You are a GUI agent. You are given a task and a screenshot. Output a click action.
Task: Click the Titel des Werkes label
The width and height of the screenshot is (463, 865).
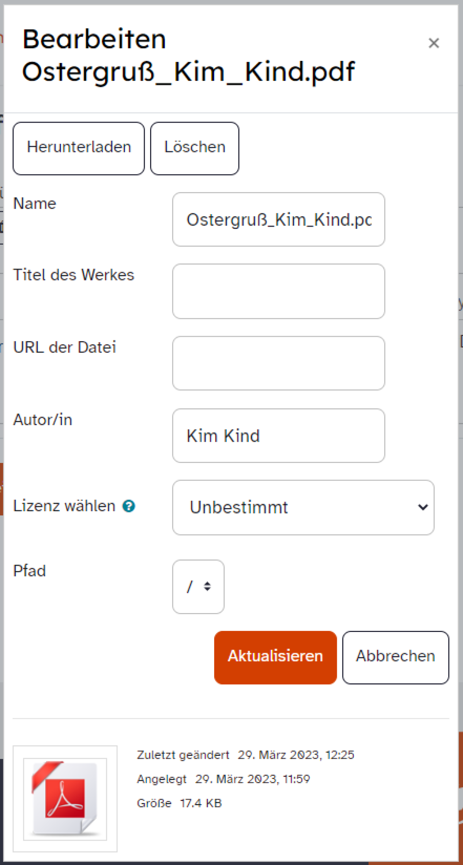[74, 275]
